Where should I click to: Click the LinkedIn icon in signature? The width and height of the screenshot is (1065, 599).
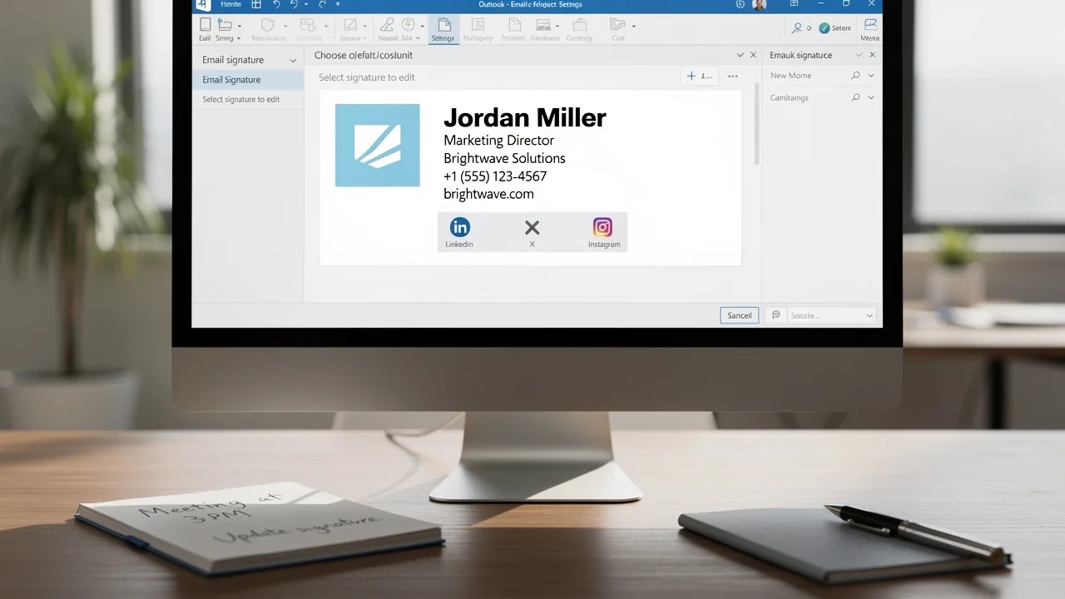point(459,227)
